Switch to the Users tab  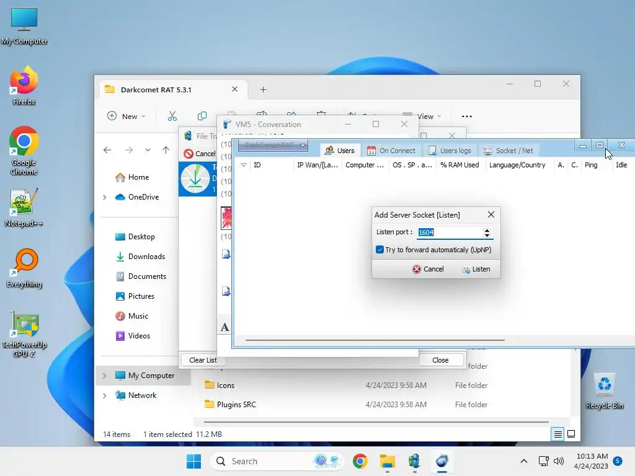[339, 151]
